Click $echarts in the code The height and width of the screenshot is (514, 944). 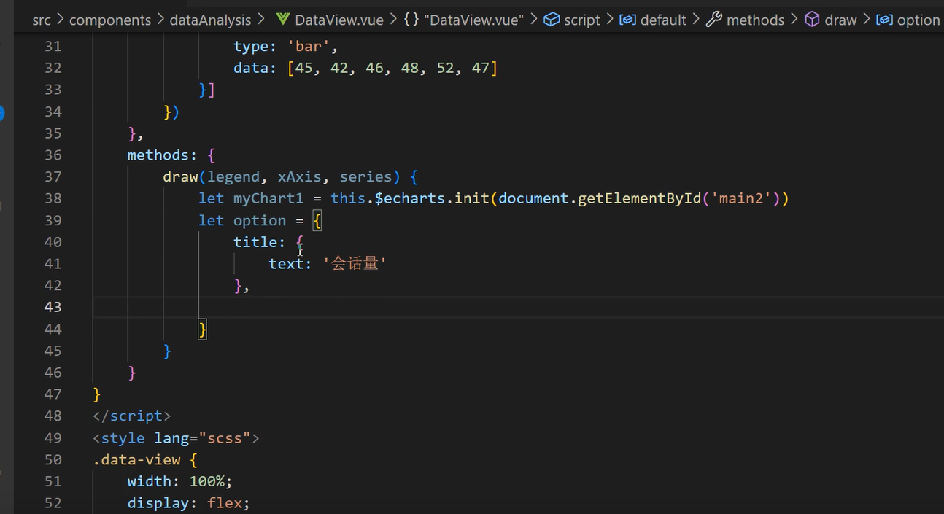(x=410, y=198)
